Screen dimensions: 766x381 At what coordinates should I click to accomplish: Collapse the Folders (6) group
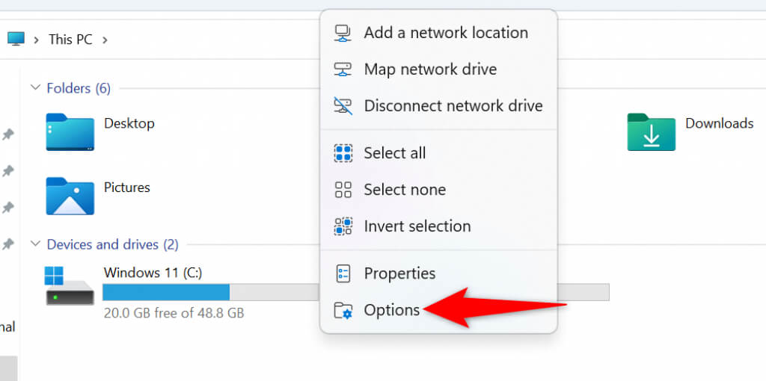pos(34,88)
